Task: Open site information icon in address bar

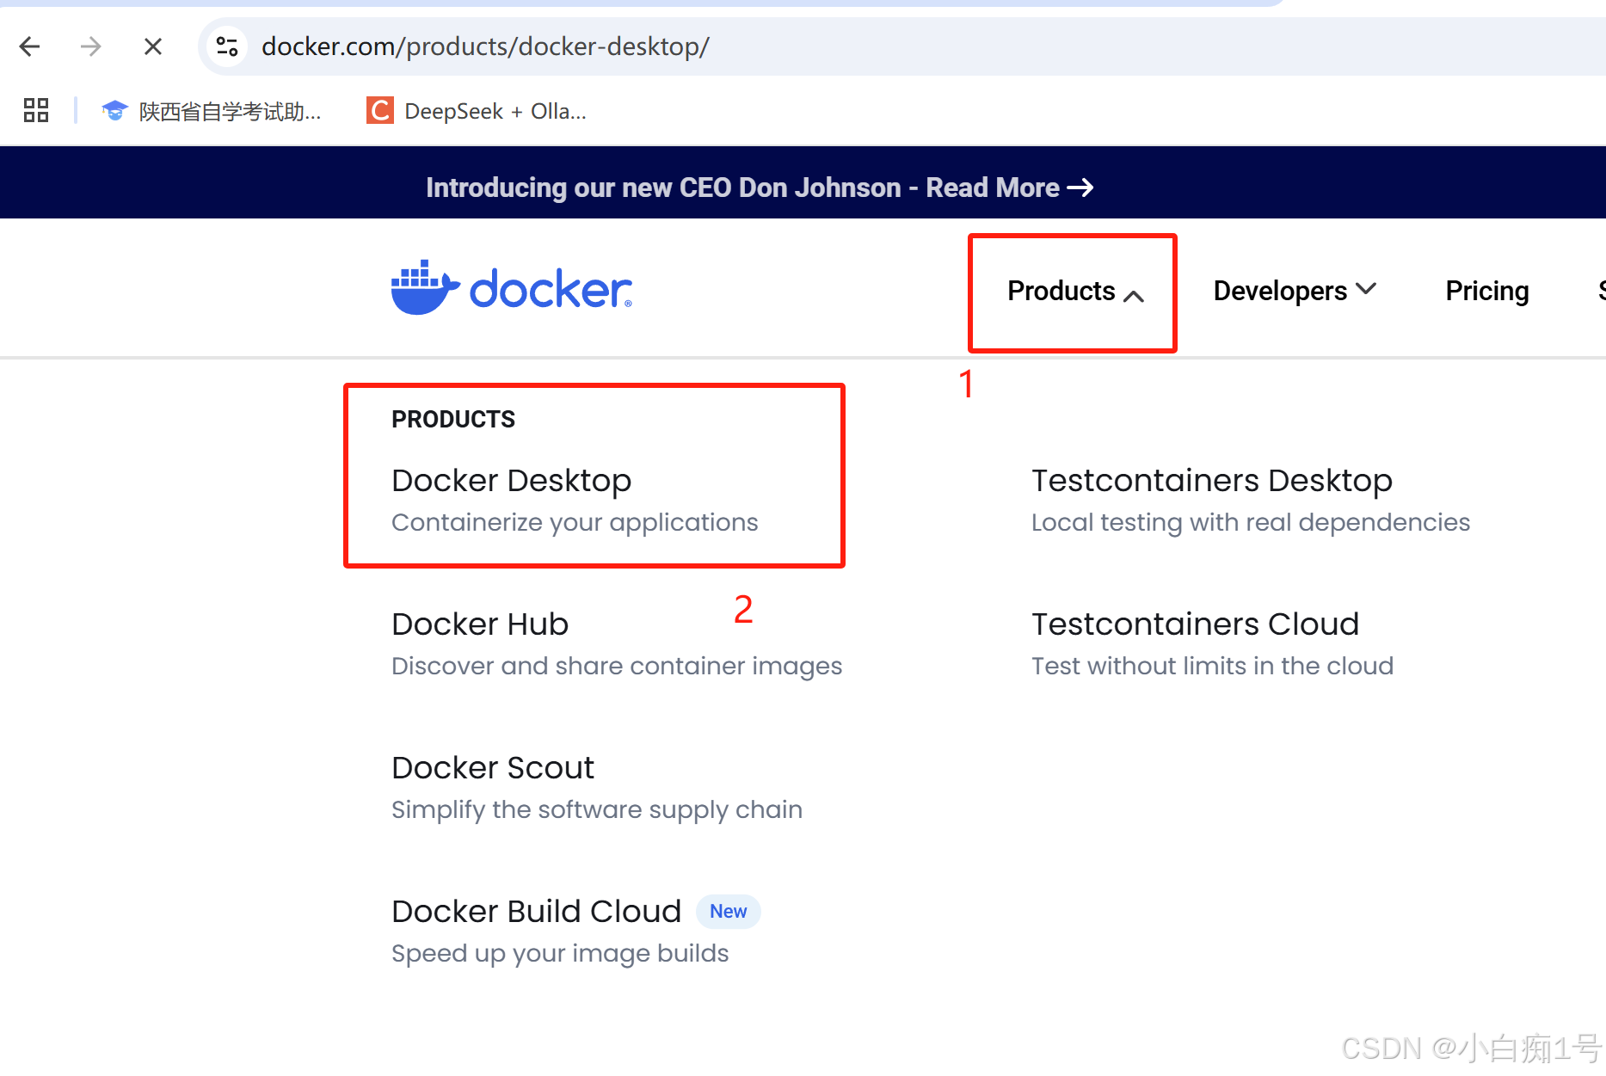Action: click(227, 46)
